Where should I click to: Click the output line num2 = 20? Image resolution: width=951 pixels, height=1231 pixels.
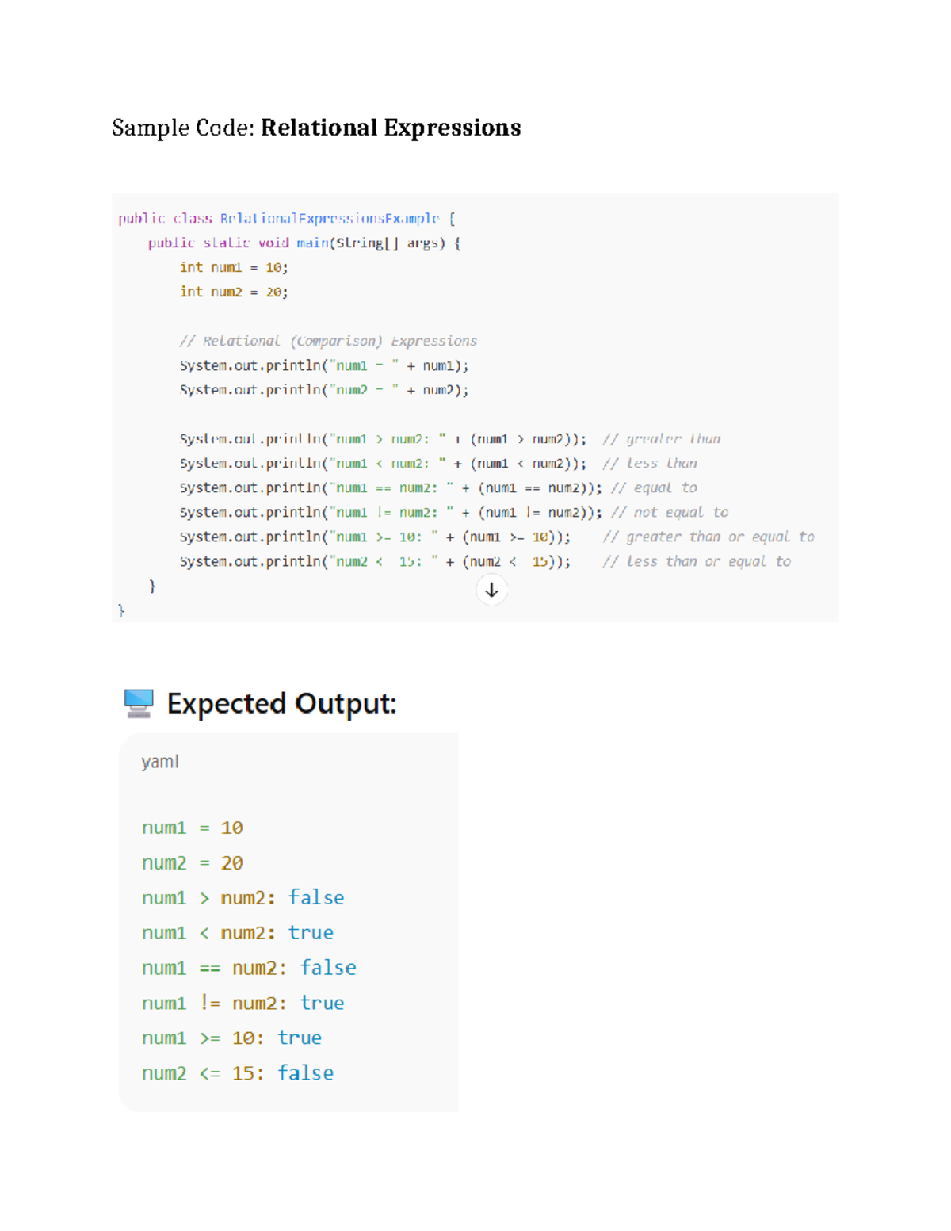click(192, 862)
